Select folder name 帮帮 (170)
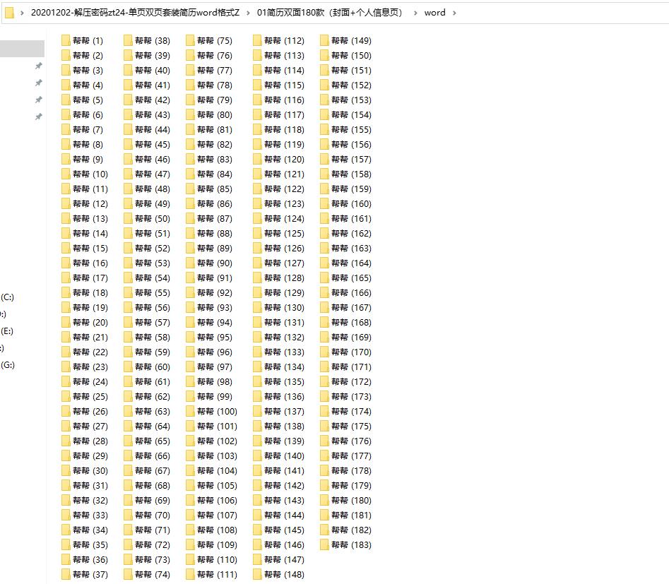 pyautogui.click(x=352, y=352)
